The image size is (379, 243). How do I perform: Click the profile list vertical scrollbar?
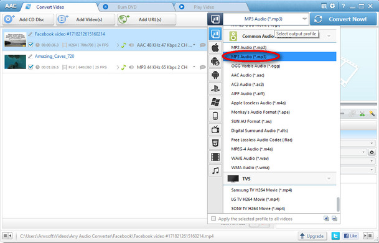click(x=338, y=204)
